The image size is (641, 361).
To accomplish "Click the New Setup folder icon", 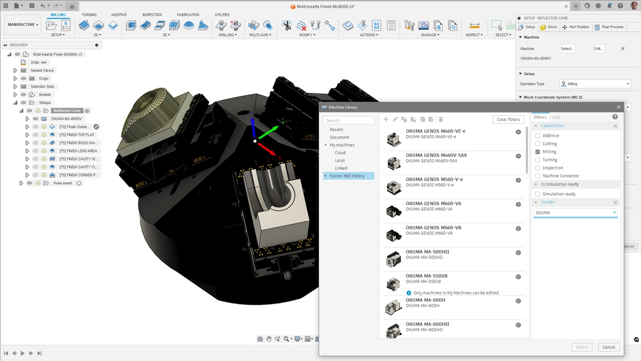I will (x=51, y=26).
